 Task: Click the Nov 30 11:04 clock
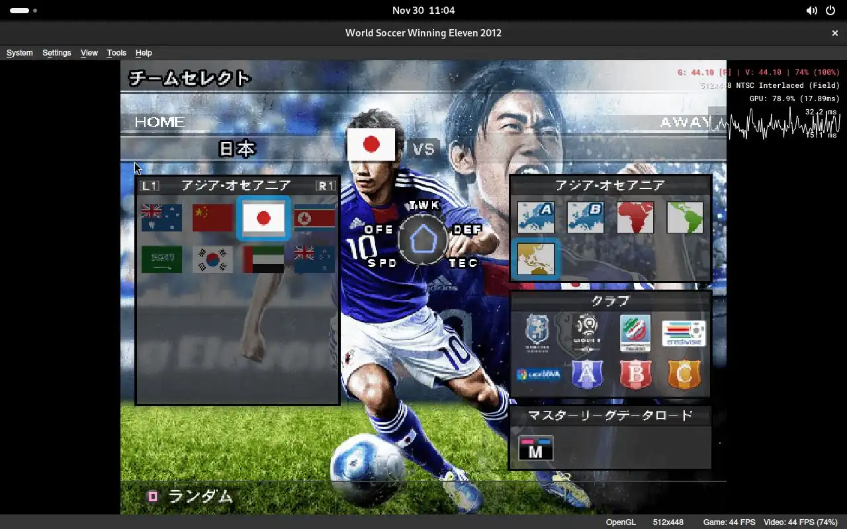[x=423, y=11]
